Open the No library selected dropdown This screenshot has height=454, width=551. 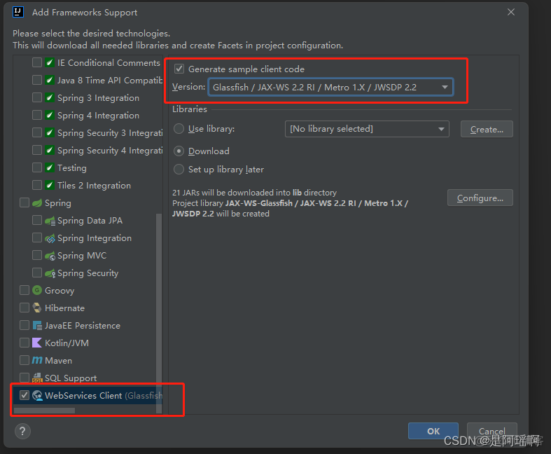(367, 129)
